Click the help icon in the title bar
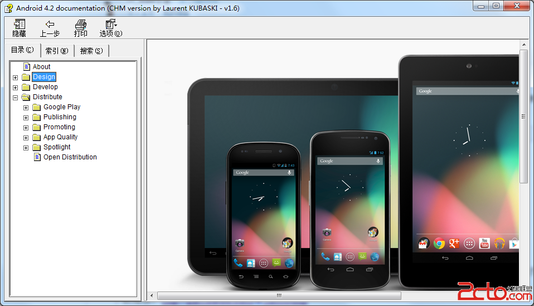The image size is (534, 306). (9, 8)
